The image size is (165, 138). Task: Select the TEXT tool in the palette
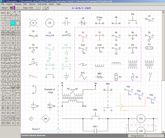[3, 13]
